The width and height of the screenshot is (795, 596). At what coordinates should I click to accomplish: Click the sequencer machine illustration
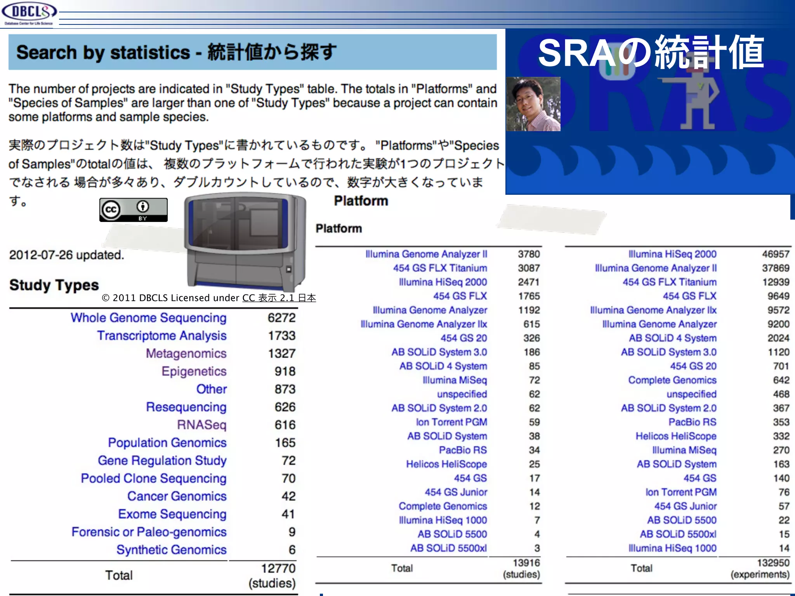click(x=245, y=242)
